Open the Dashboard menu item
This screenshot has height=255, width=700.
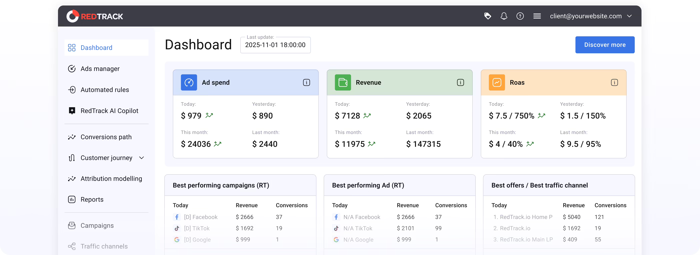tap(106, 47)
